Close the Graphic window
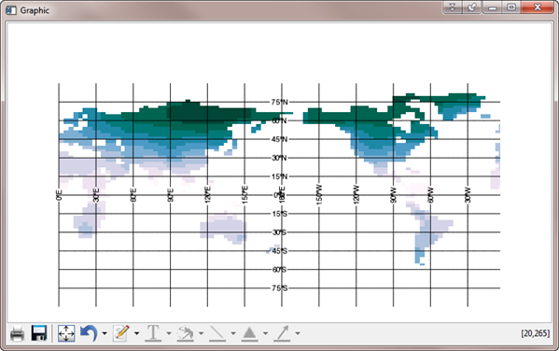 (x=538, y=7)
